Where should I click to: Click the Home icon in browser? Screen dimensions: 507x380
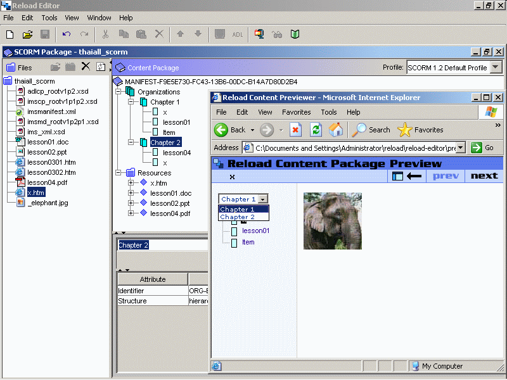(x=336, y=130)
